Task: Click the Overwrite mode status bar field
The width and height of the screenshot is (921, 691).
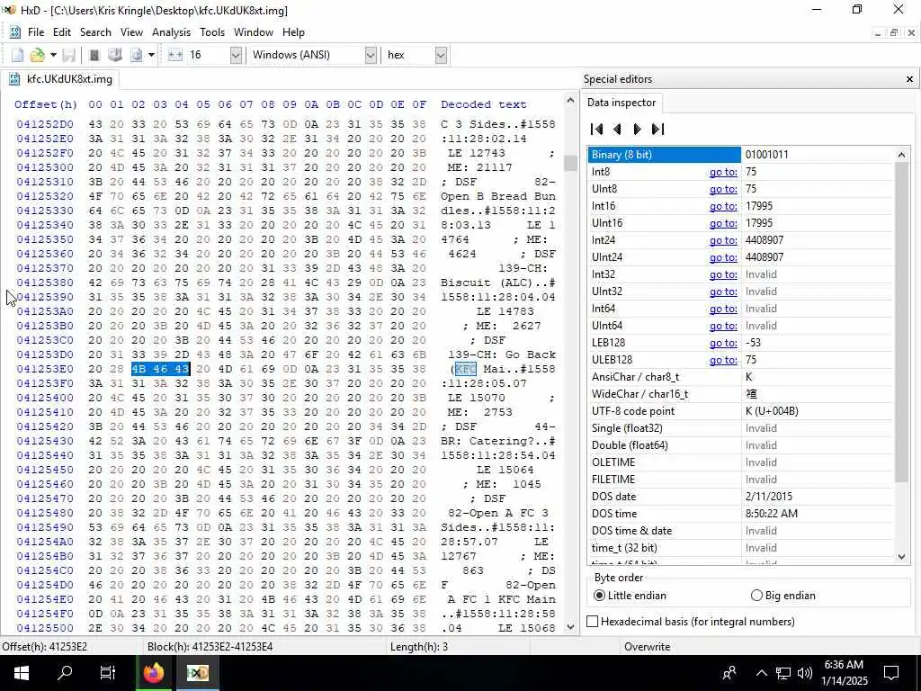Action: [647, 647]
